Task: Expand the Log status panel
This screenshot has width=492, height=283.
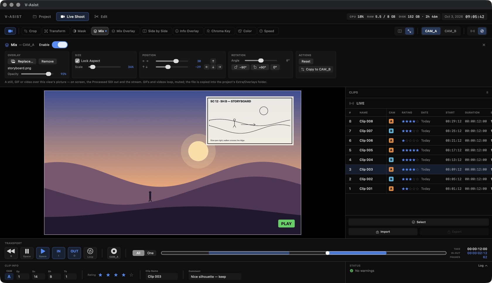Action: 483,265
